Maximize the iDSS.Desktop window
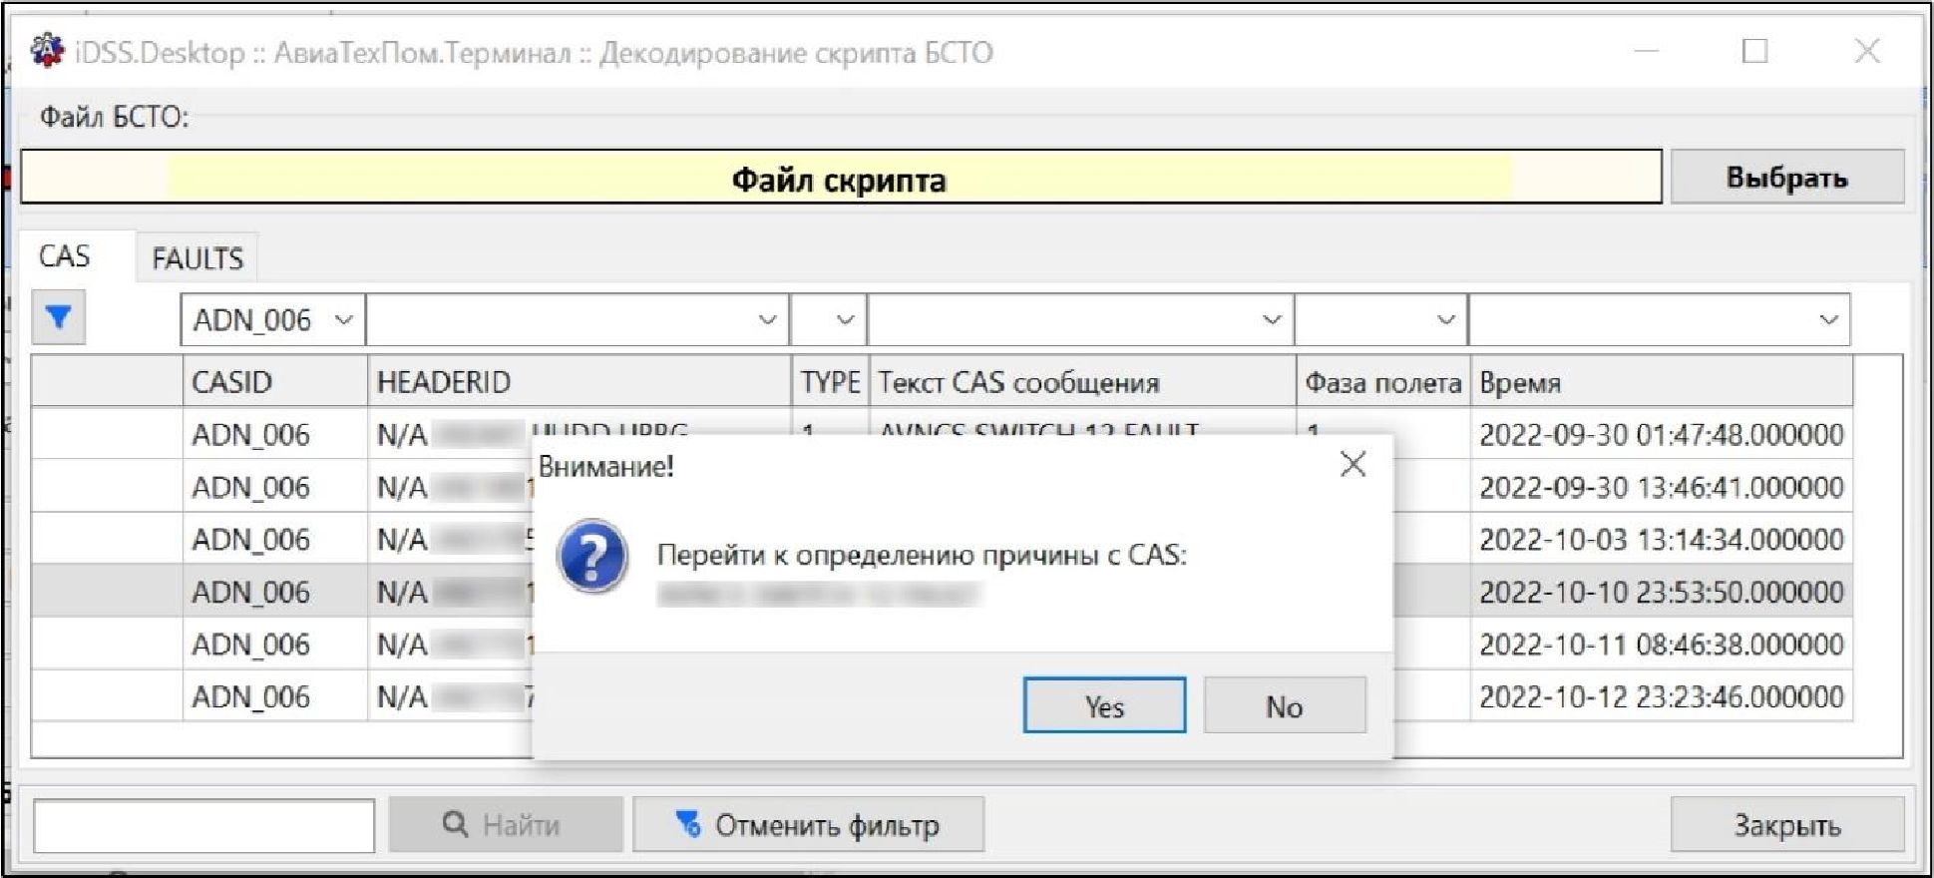This screenshot has width=1934, height=878. click(x=1754, y=51)
